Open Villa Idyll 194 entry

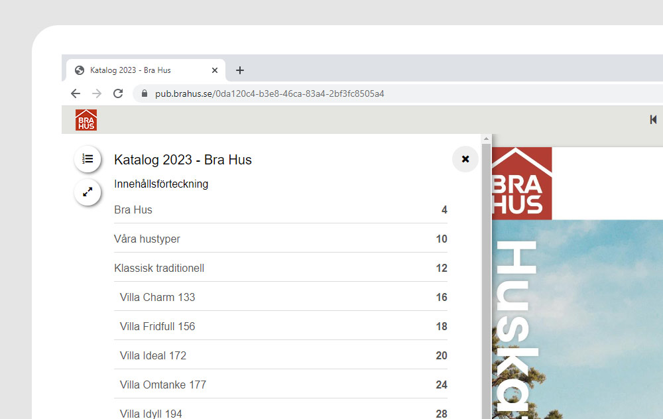(280, 412)
